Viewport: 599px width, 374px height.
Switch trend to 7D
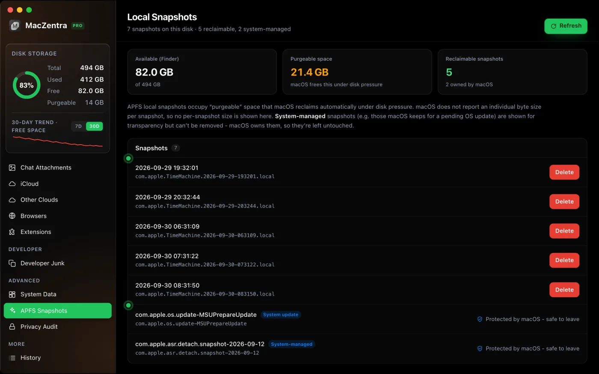pos(78,126)
